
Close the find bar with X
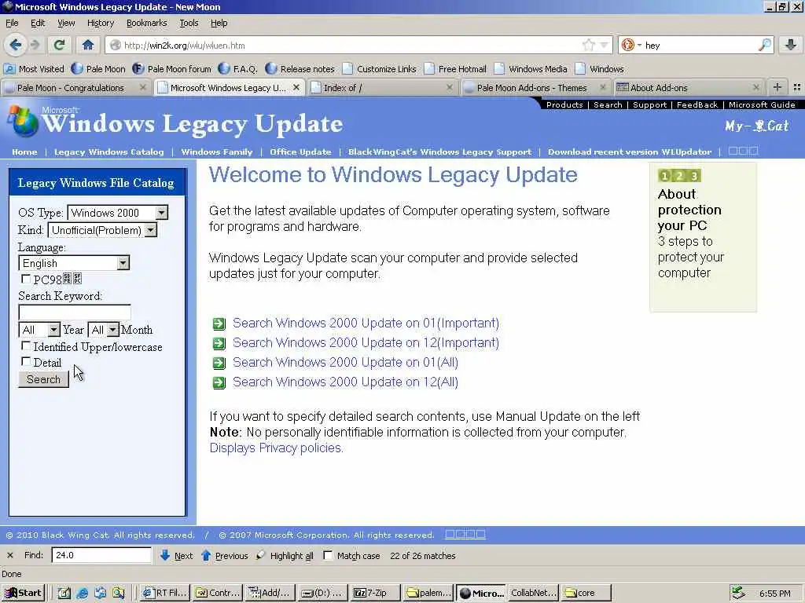point(9,555)
